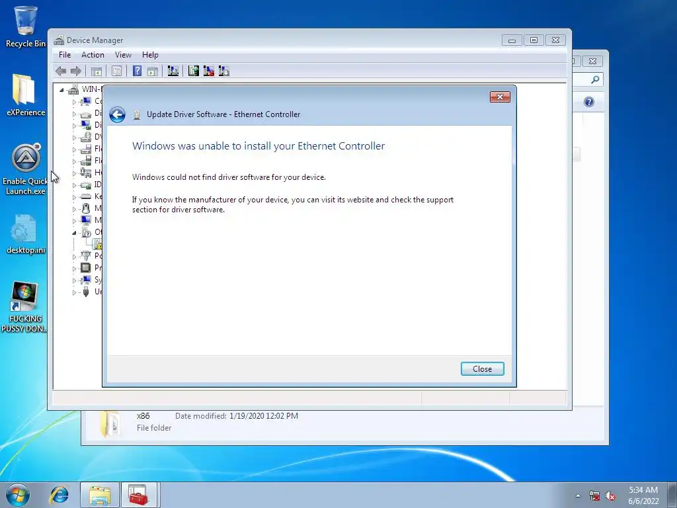
Task: Close the background Explorer window
Action: click(x=592, y=62)
